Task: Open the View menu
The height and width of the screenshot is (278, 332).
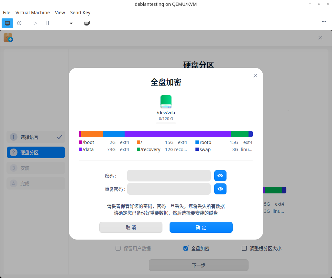Action: pyautogui.click(x=60, y=13)
